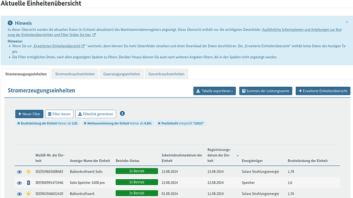The width and height of the screenshot is (353, 198).
Task: Sort by MaStR-Nr. der Einheit column header
Action: point(50,158)
